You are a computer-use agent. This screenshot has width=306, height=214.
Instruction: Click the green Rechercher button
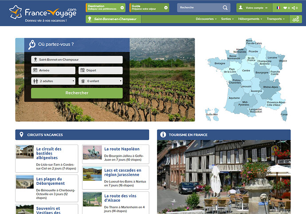pyautogui.click(x=77, y=93)
